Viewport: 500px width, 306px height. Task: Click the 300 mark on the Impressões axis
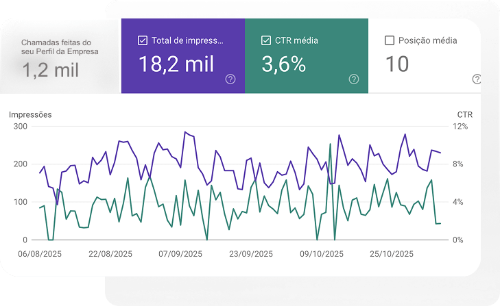click(20, 127)
